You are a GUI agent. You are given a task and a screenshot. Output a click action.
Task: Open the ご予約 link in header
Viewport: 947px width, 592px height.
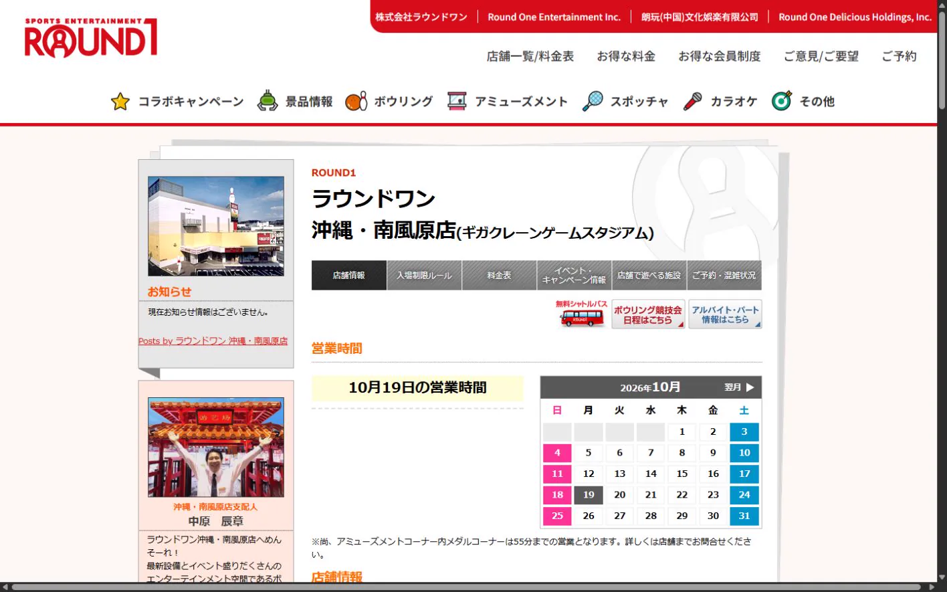(x=899, y=56)
